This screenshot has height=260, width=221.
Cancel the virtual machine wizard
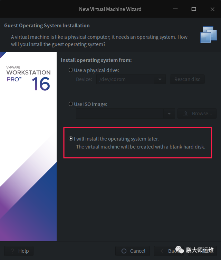click(133, 251)
